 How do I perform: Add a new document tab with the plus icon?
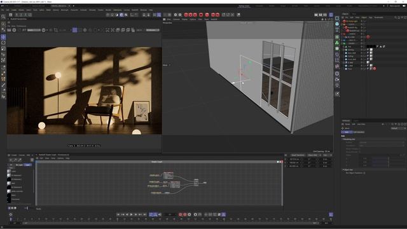(x=74, y=6)
